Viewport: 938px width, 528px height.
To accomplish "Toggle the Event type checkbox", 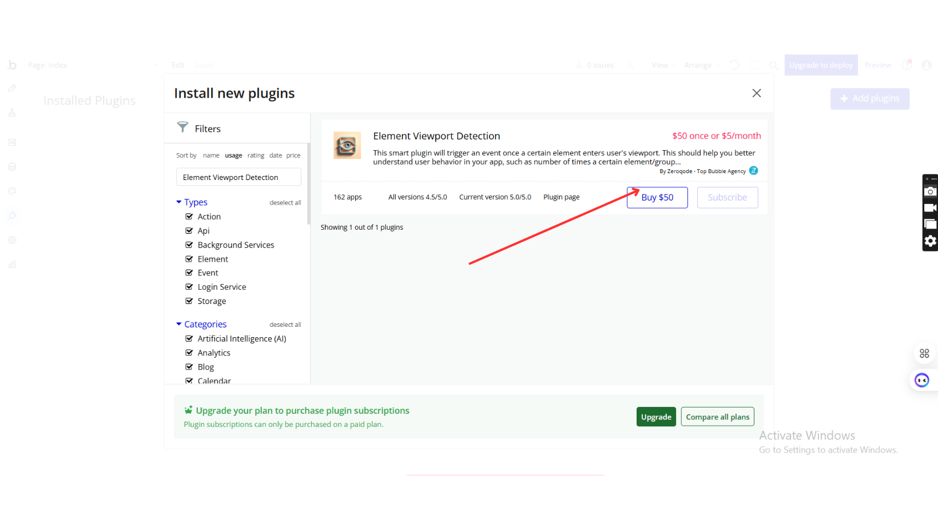I will tap(189, 273).
